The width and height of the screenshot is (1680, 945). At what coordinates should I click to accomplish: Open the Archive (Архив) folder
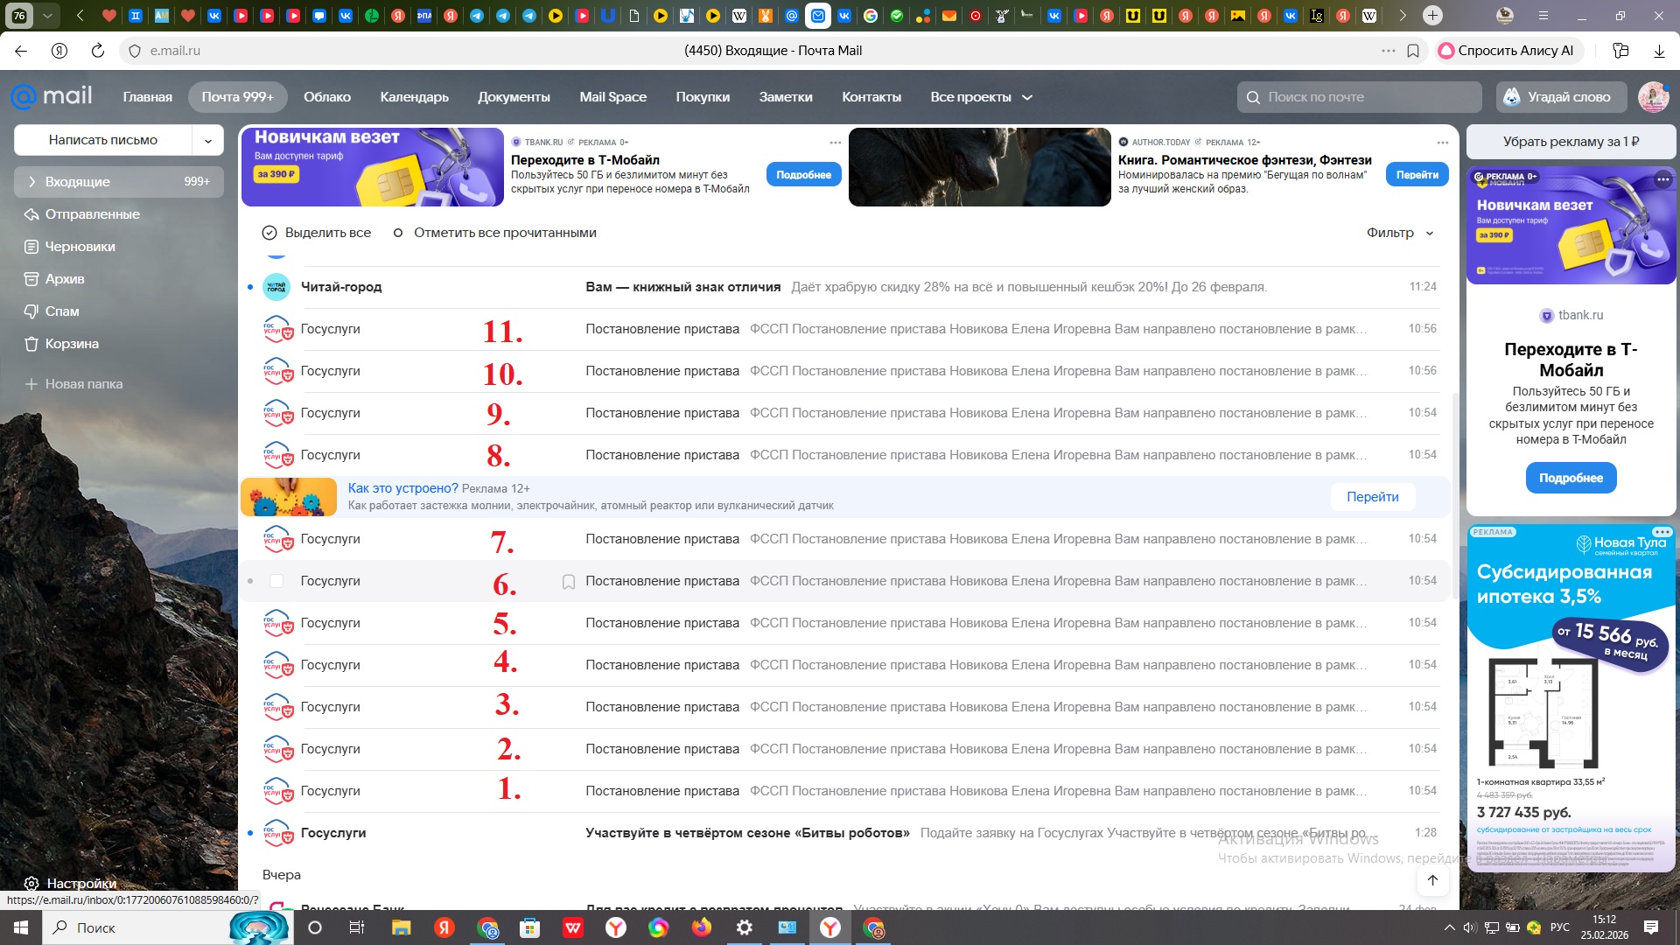click(x=65, y=279)
